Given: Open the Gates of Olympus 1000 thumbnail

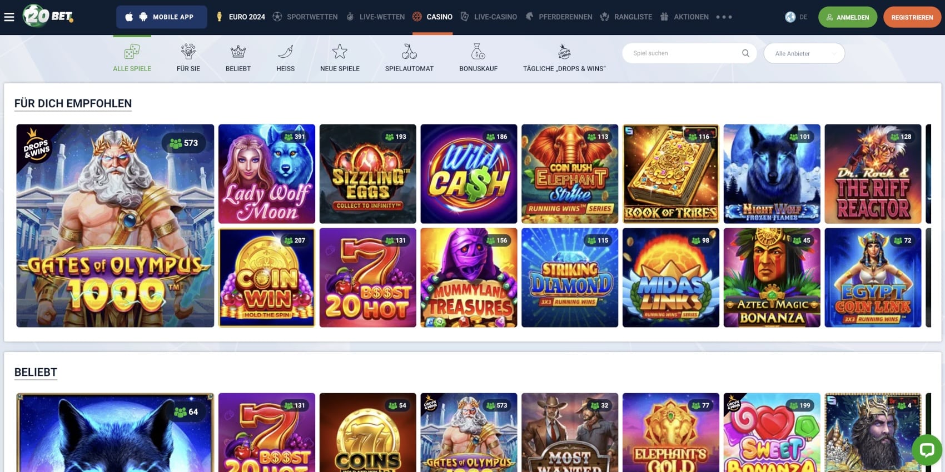Looking at the screenshot, I should coord(115,225).
